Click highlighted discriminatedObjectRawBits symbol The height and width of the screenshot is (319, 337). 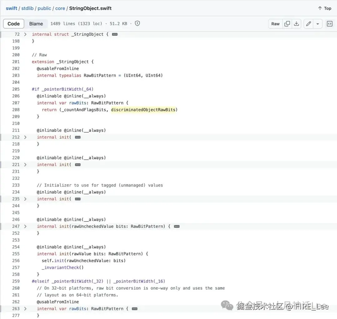[143, 110]
